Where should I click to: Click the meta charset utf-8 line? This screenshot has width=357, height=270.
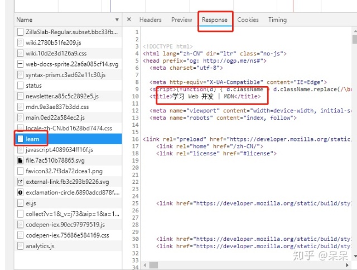click(x=186, y=68)
